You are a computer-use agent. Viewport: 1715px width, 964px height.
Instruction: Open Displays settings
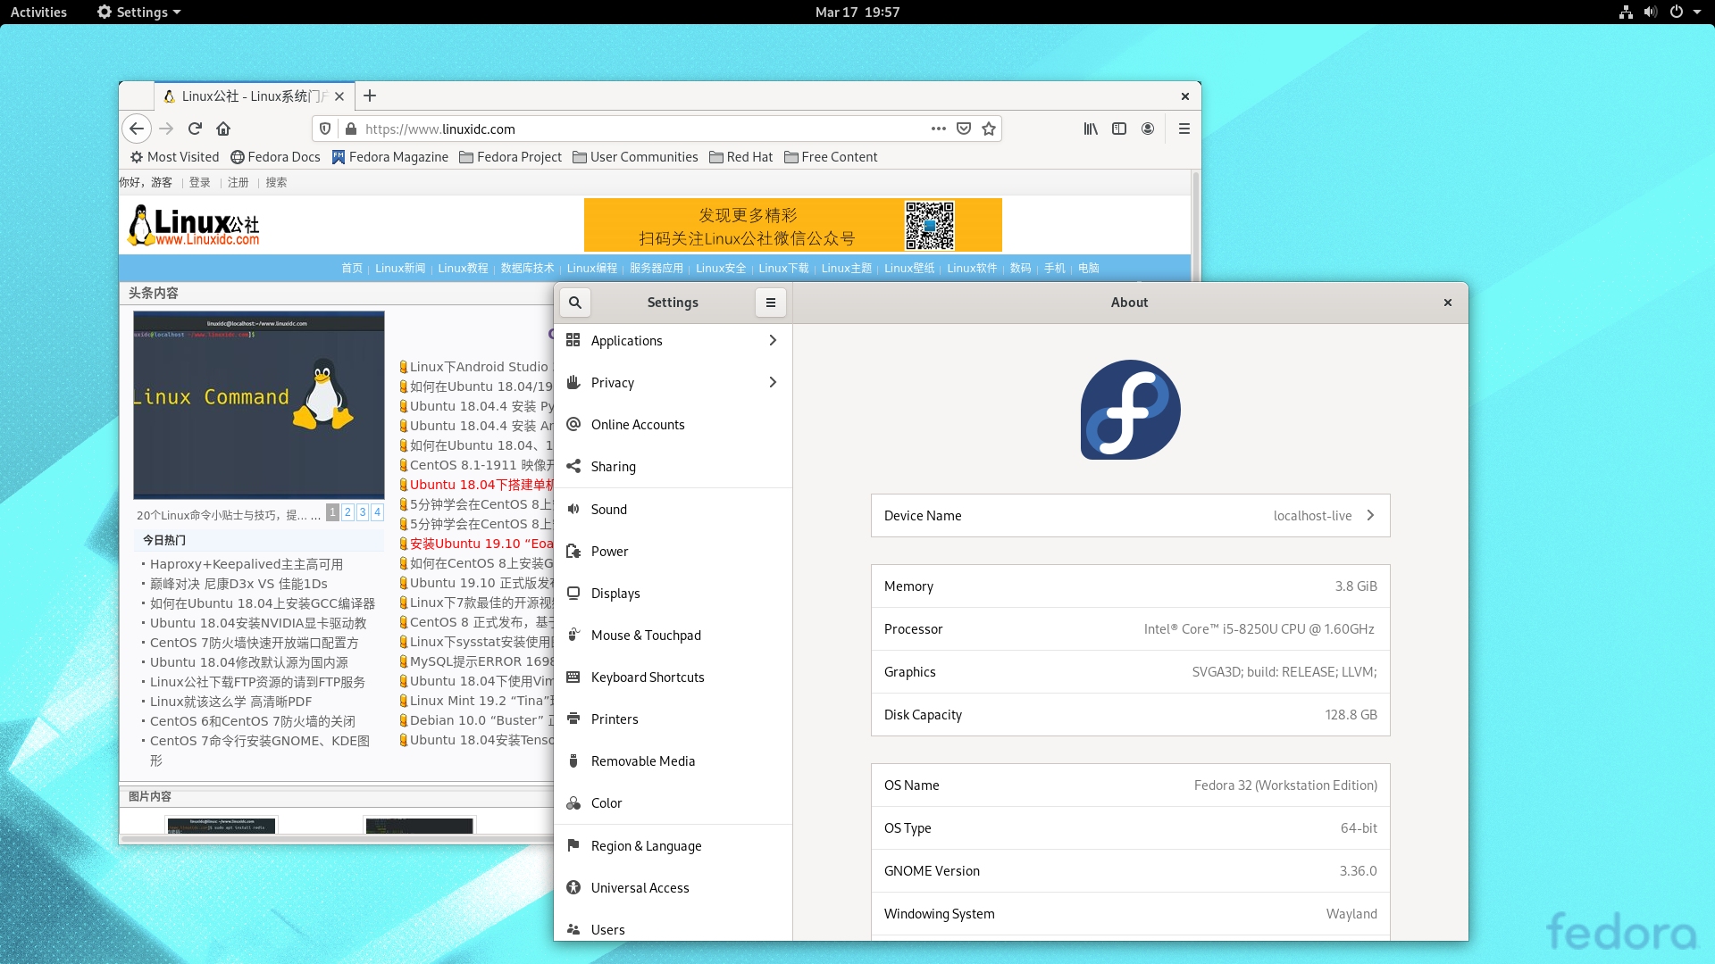(x=615, y=593)
